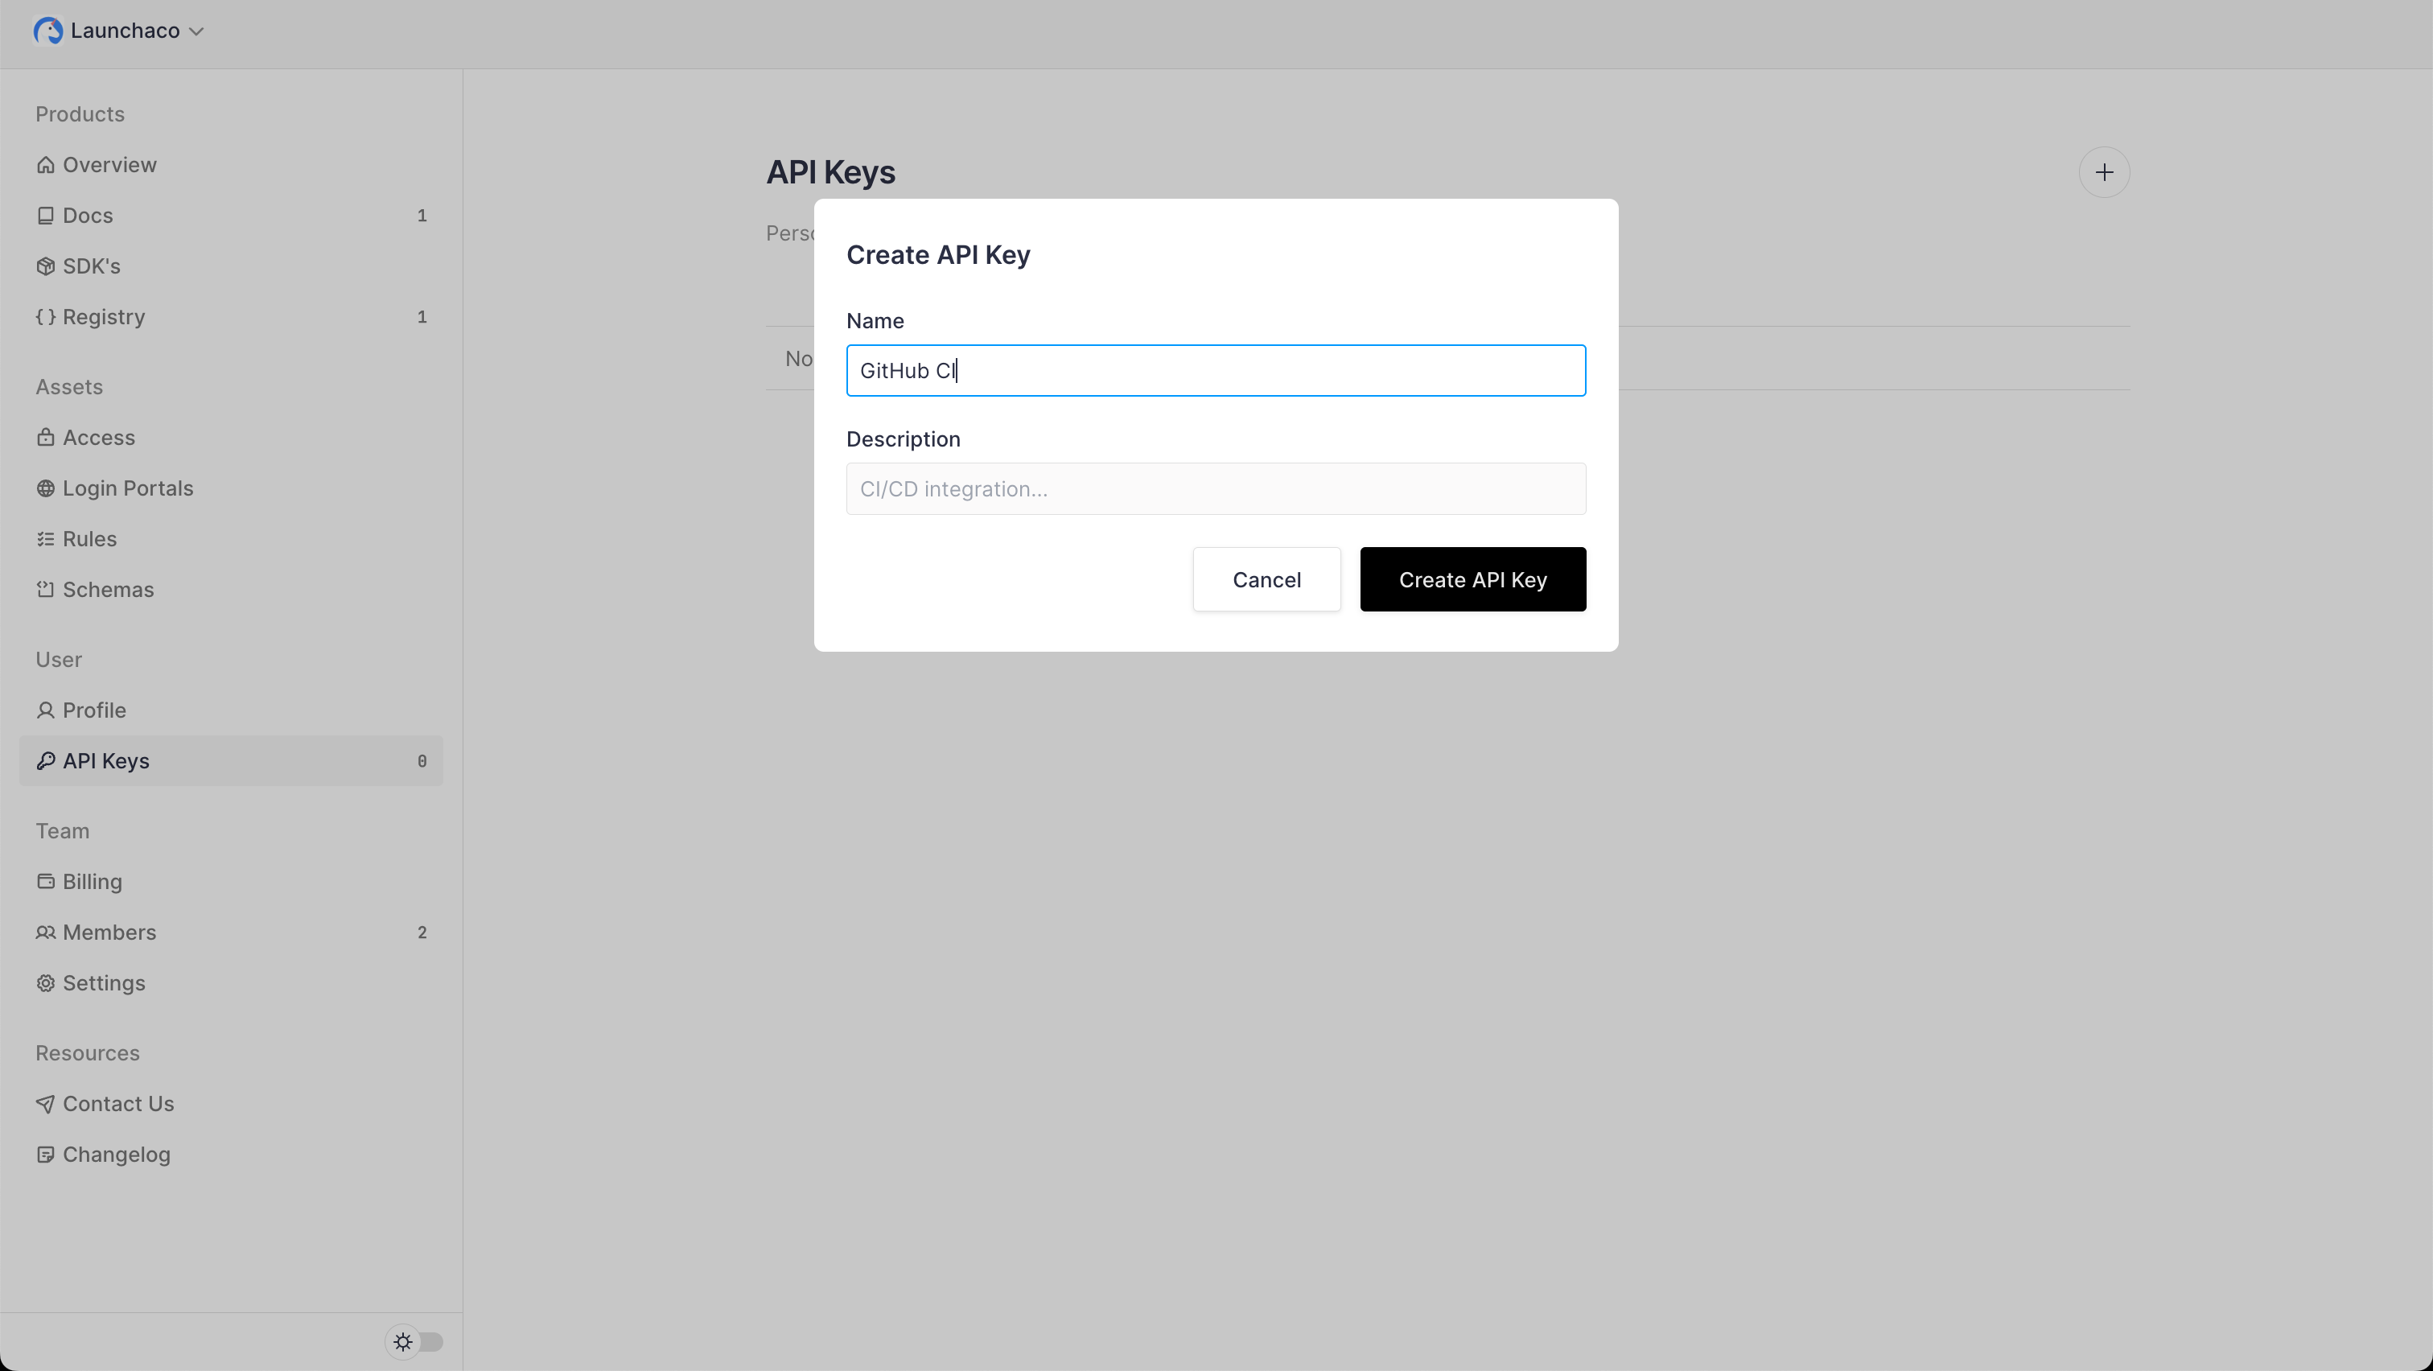The image size is (2433, 1371).
Task: Click the Schemas icon
Action: pyautogui.click(x=45, y=590)
